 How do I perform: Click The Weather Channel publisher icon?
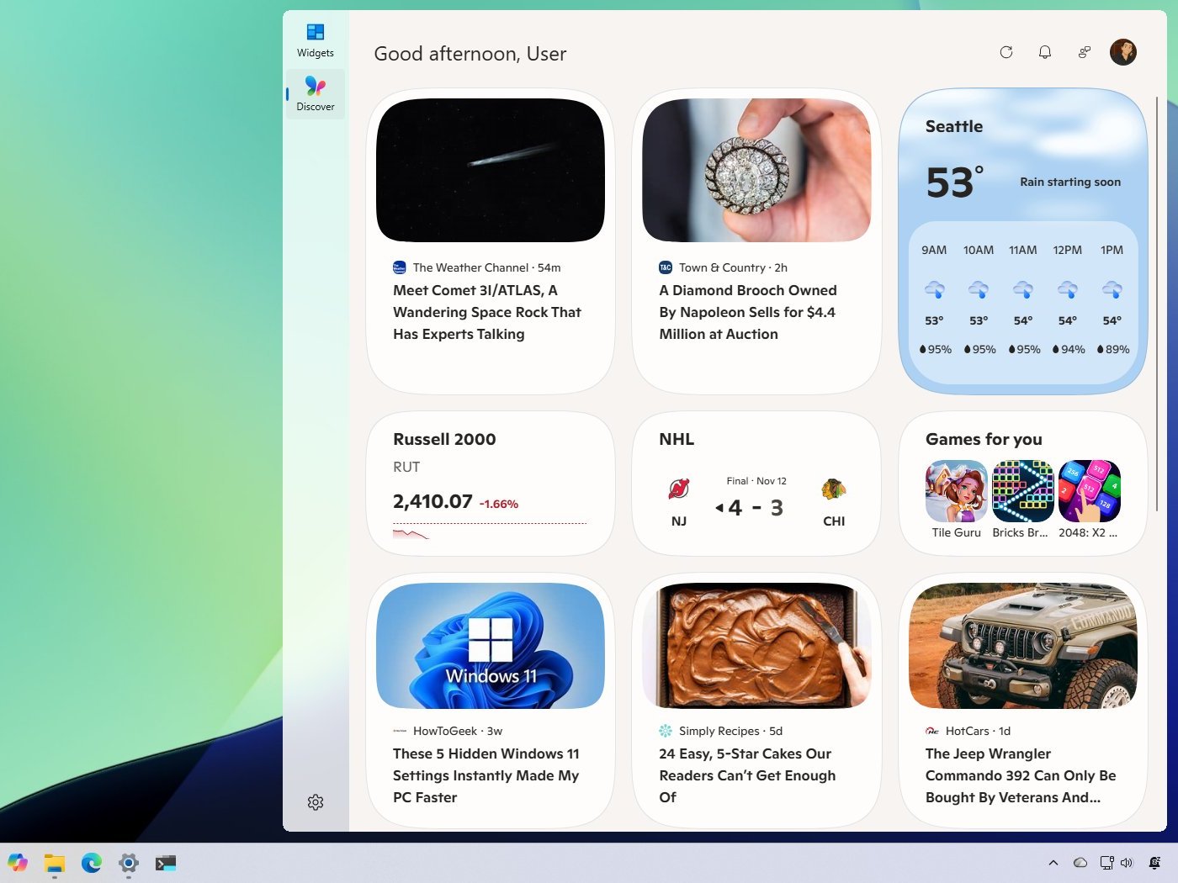pyautogui.click(x=398, y=267)
